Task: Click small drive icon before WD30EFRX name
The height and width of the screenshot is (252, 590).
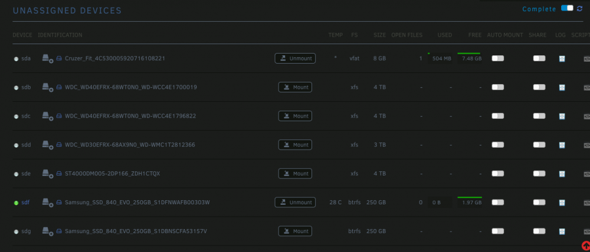Action: click(x=59, y=145)
